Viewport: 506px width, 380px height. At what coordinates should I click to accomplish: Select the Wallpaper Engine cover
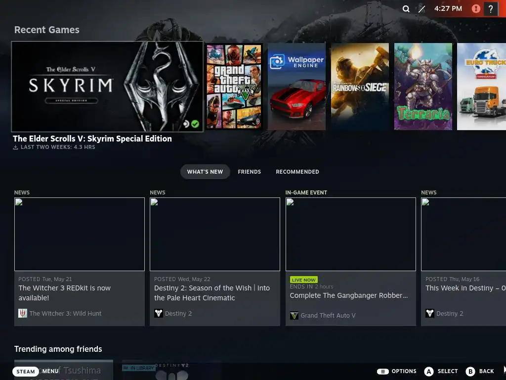point(296,87)
